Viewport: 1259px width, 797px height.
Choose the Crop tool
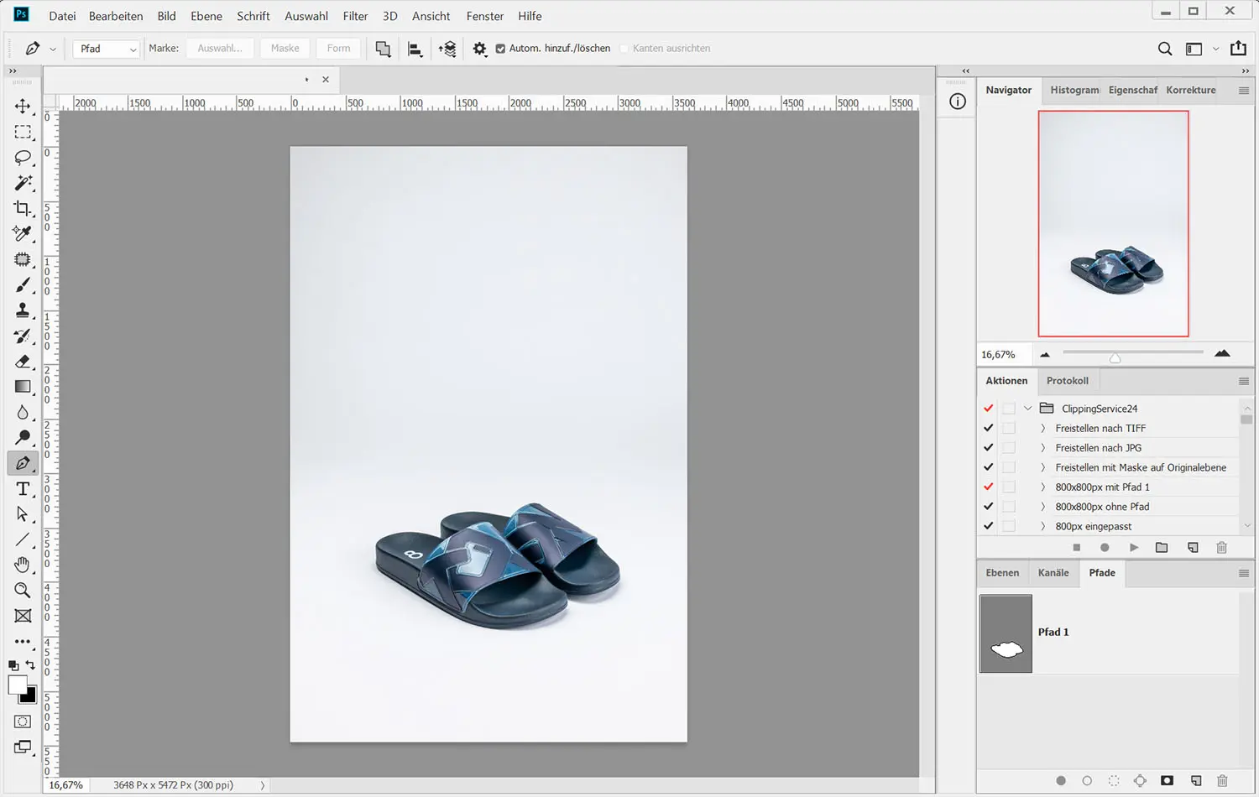point(23,208)
